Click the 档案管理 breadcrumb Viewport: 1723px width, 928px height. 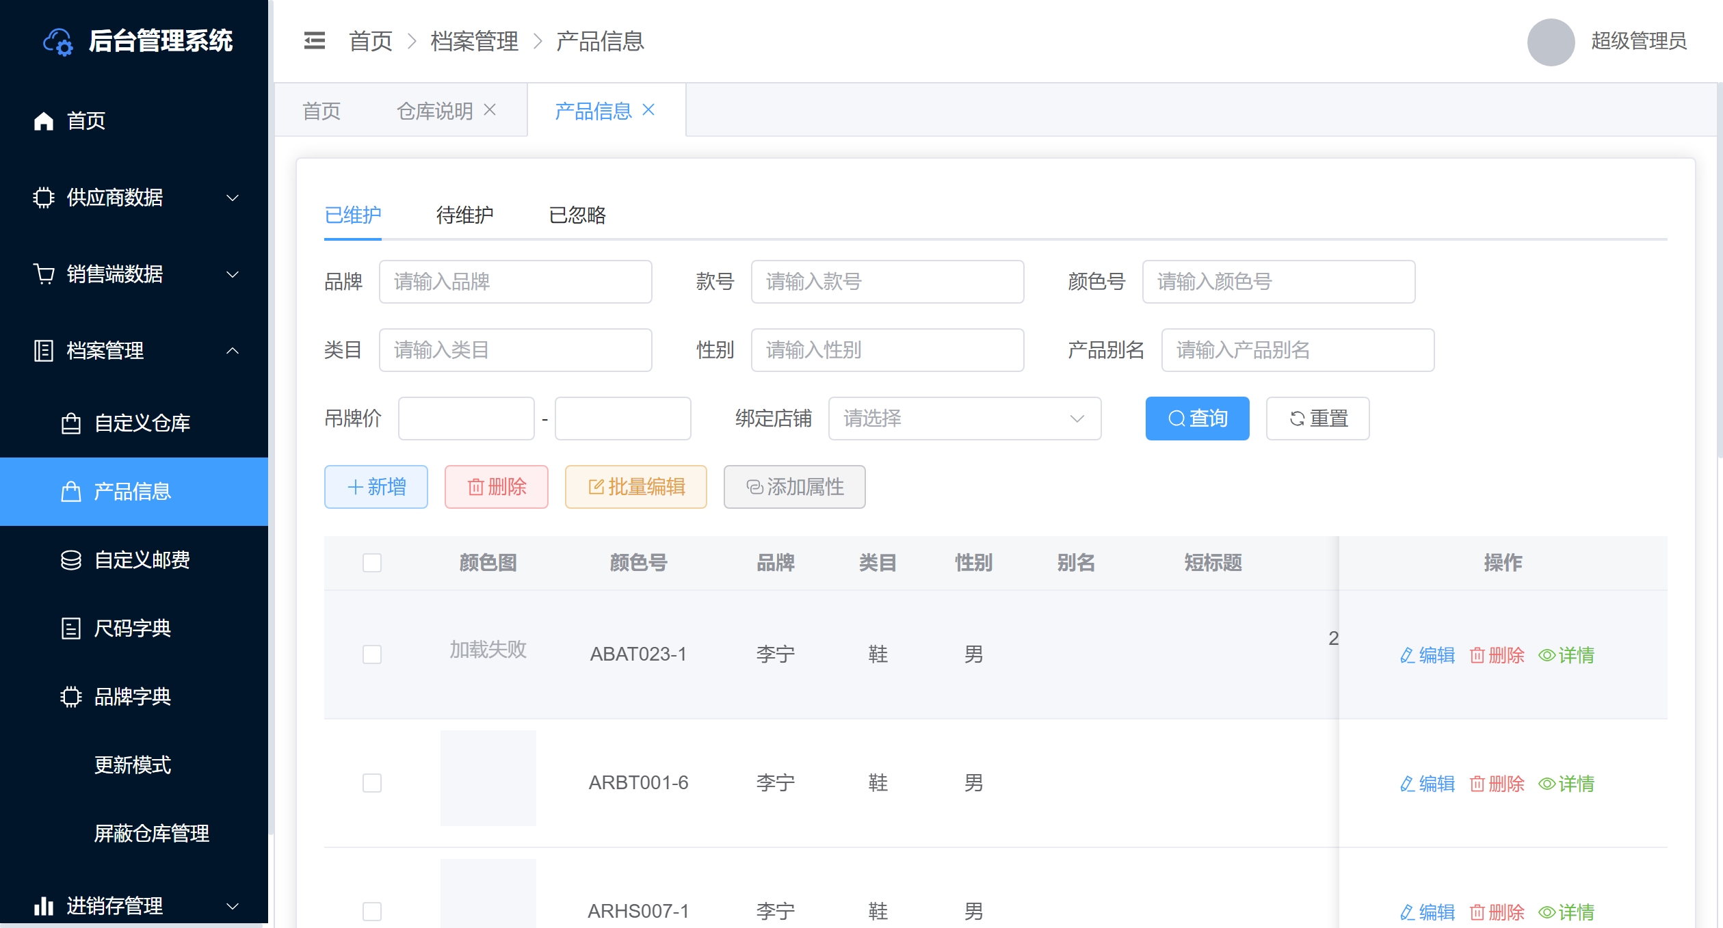475,42
